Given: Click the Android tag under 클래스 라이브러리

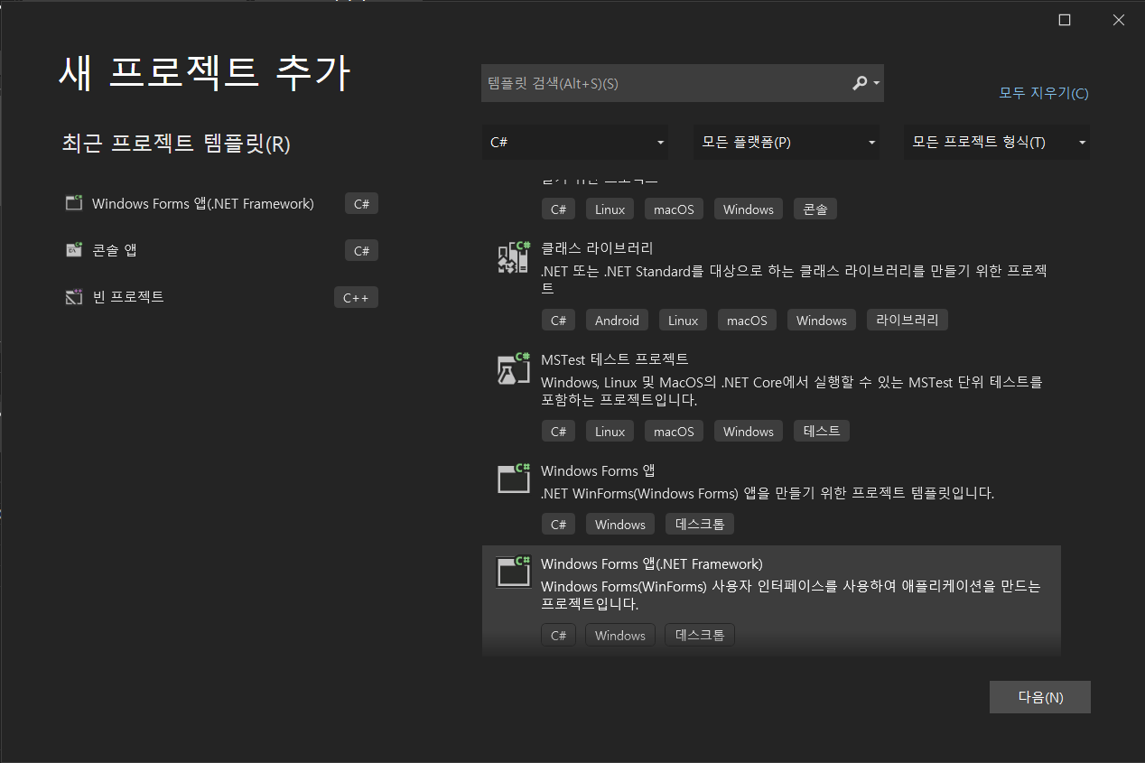Looking at the screenshot, I should [618, 321].
